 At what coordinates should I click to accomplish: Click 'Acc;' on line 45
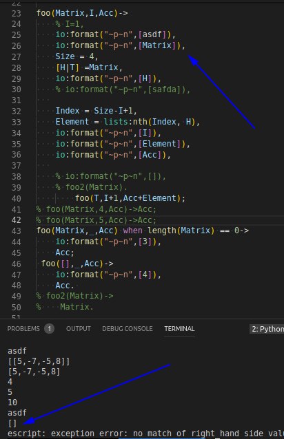(x=65, y=253)
